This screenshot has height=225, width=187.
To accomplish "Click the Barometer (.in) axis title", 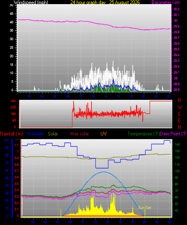I will (x=165, y=2).
